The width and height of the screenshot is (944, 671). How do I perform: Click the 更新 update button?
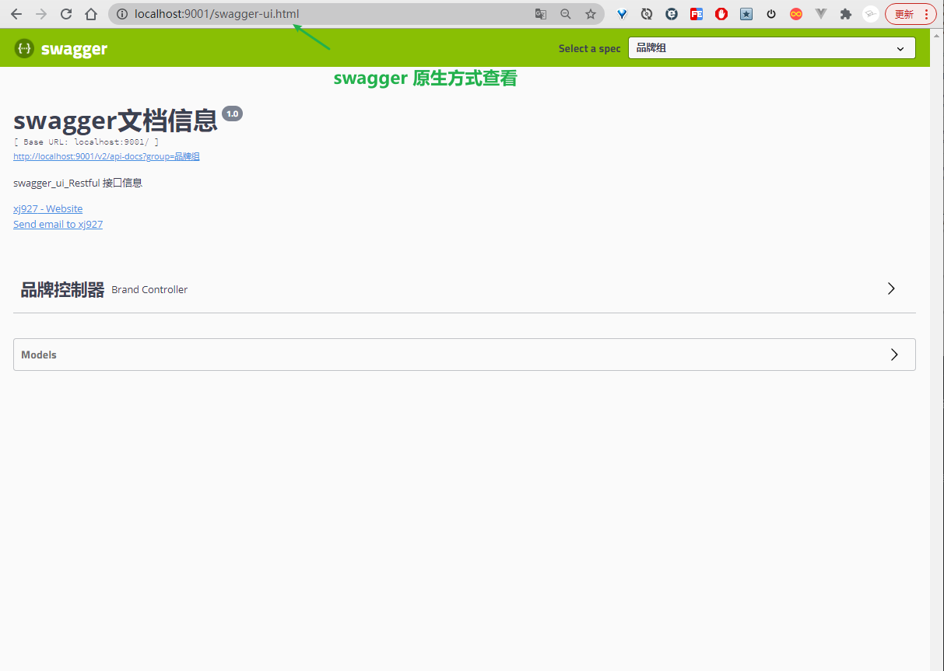click(x=911, y=14)
